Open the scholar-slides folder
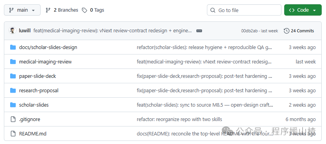326x144 pixels. [34, 105]
